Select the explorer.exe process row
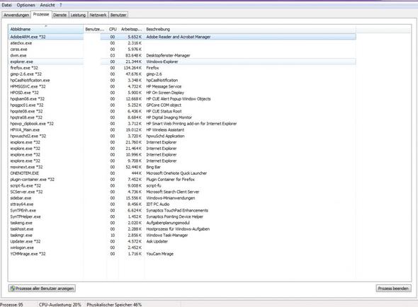418x307 pixels. point(182,62)
